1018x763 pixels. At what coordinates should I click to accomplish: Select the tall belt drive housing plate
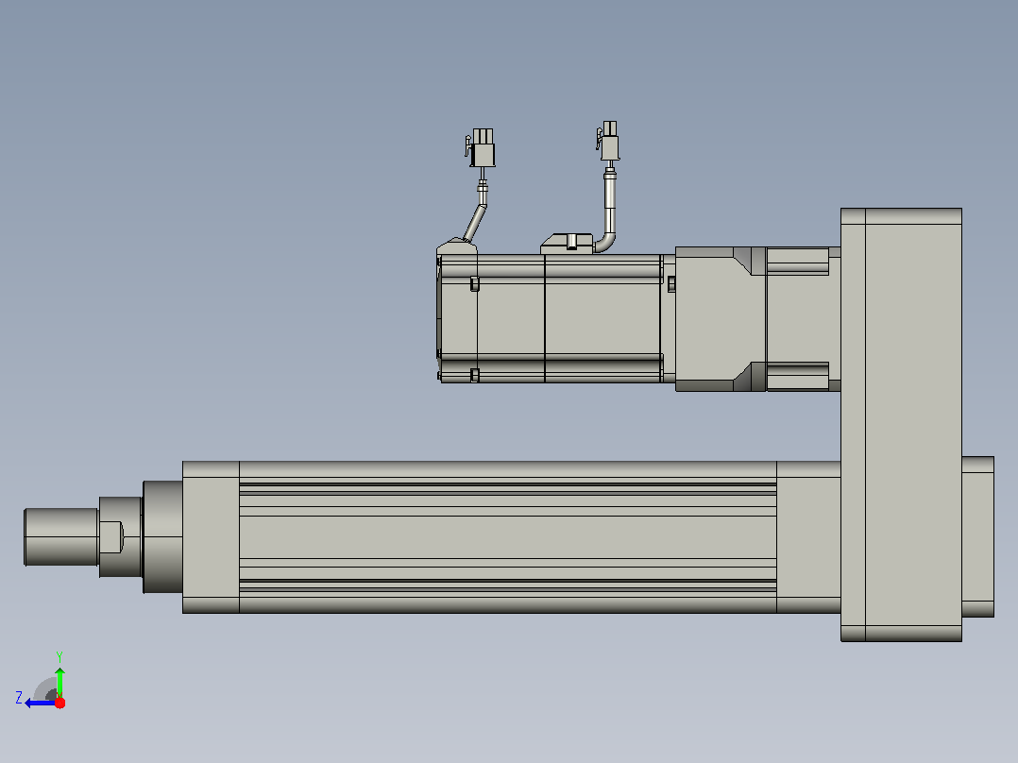(901, 425)
